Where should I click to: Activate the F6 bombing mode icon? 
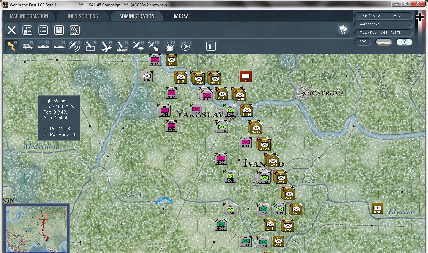[x=91, y=46]
